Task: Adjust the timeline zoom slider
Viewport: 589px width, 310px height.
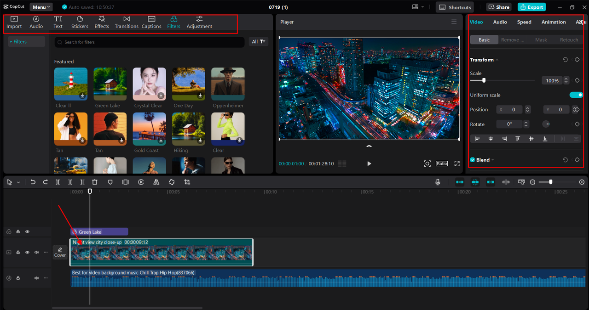Action: (x=550, y=182)
